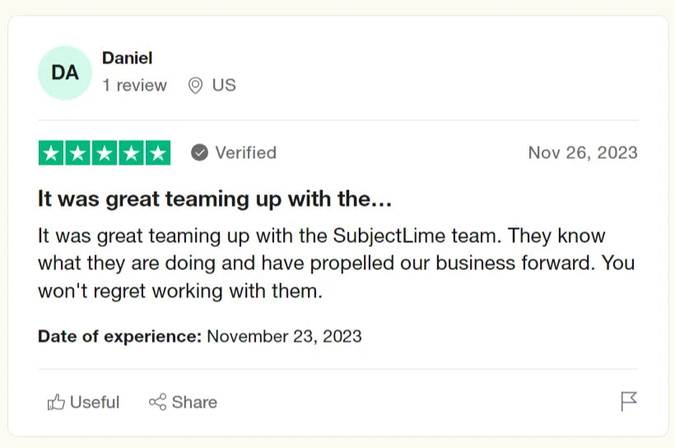675x448 pixels.
Task: Click the Verified checkmark badge icon
Action: click(199, 152)
